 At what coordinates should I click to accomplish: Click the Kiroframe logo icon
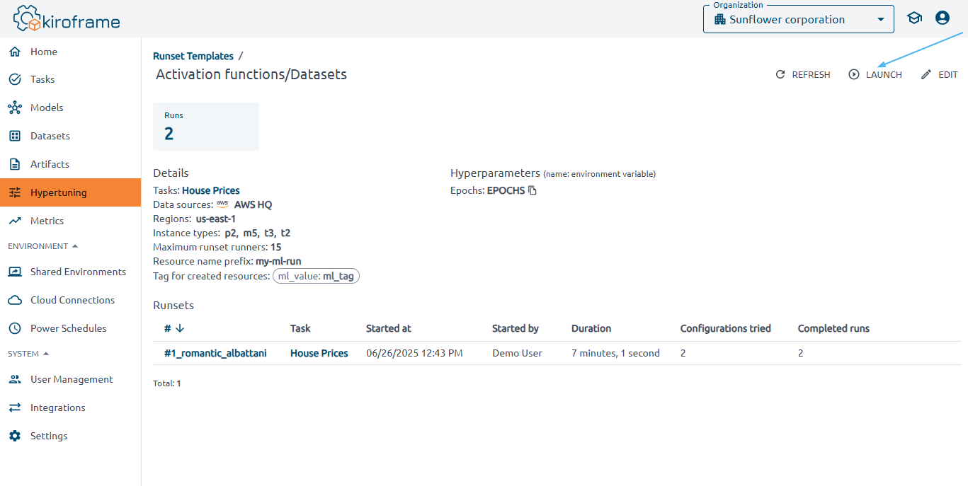(x=28, y=19)
